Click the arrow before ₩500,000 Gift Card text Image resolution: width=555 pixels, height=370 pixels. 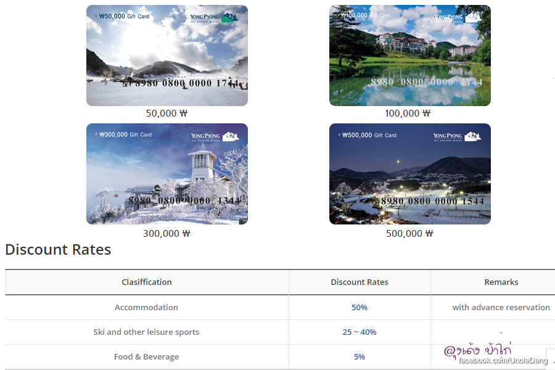(339, 135)
